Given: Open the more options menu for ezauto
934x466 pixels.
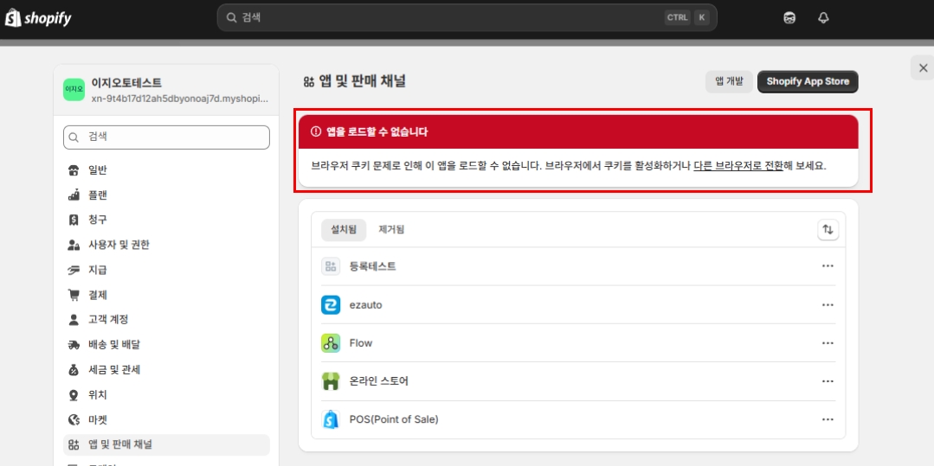Looking at the screenshot, I should 828,305.
